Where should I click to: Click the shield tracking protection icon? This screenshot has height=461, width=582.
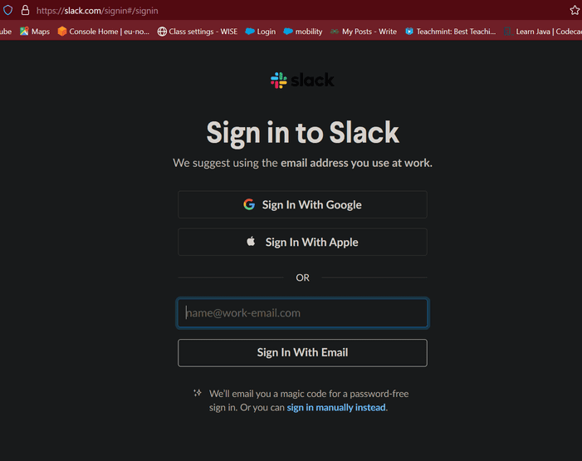point(7,10)
